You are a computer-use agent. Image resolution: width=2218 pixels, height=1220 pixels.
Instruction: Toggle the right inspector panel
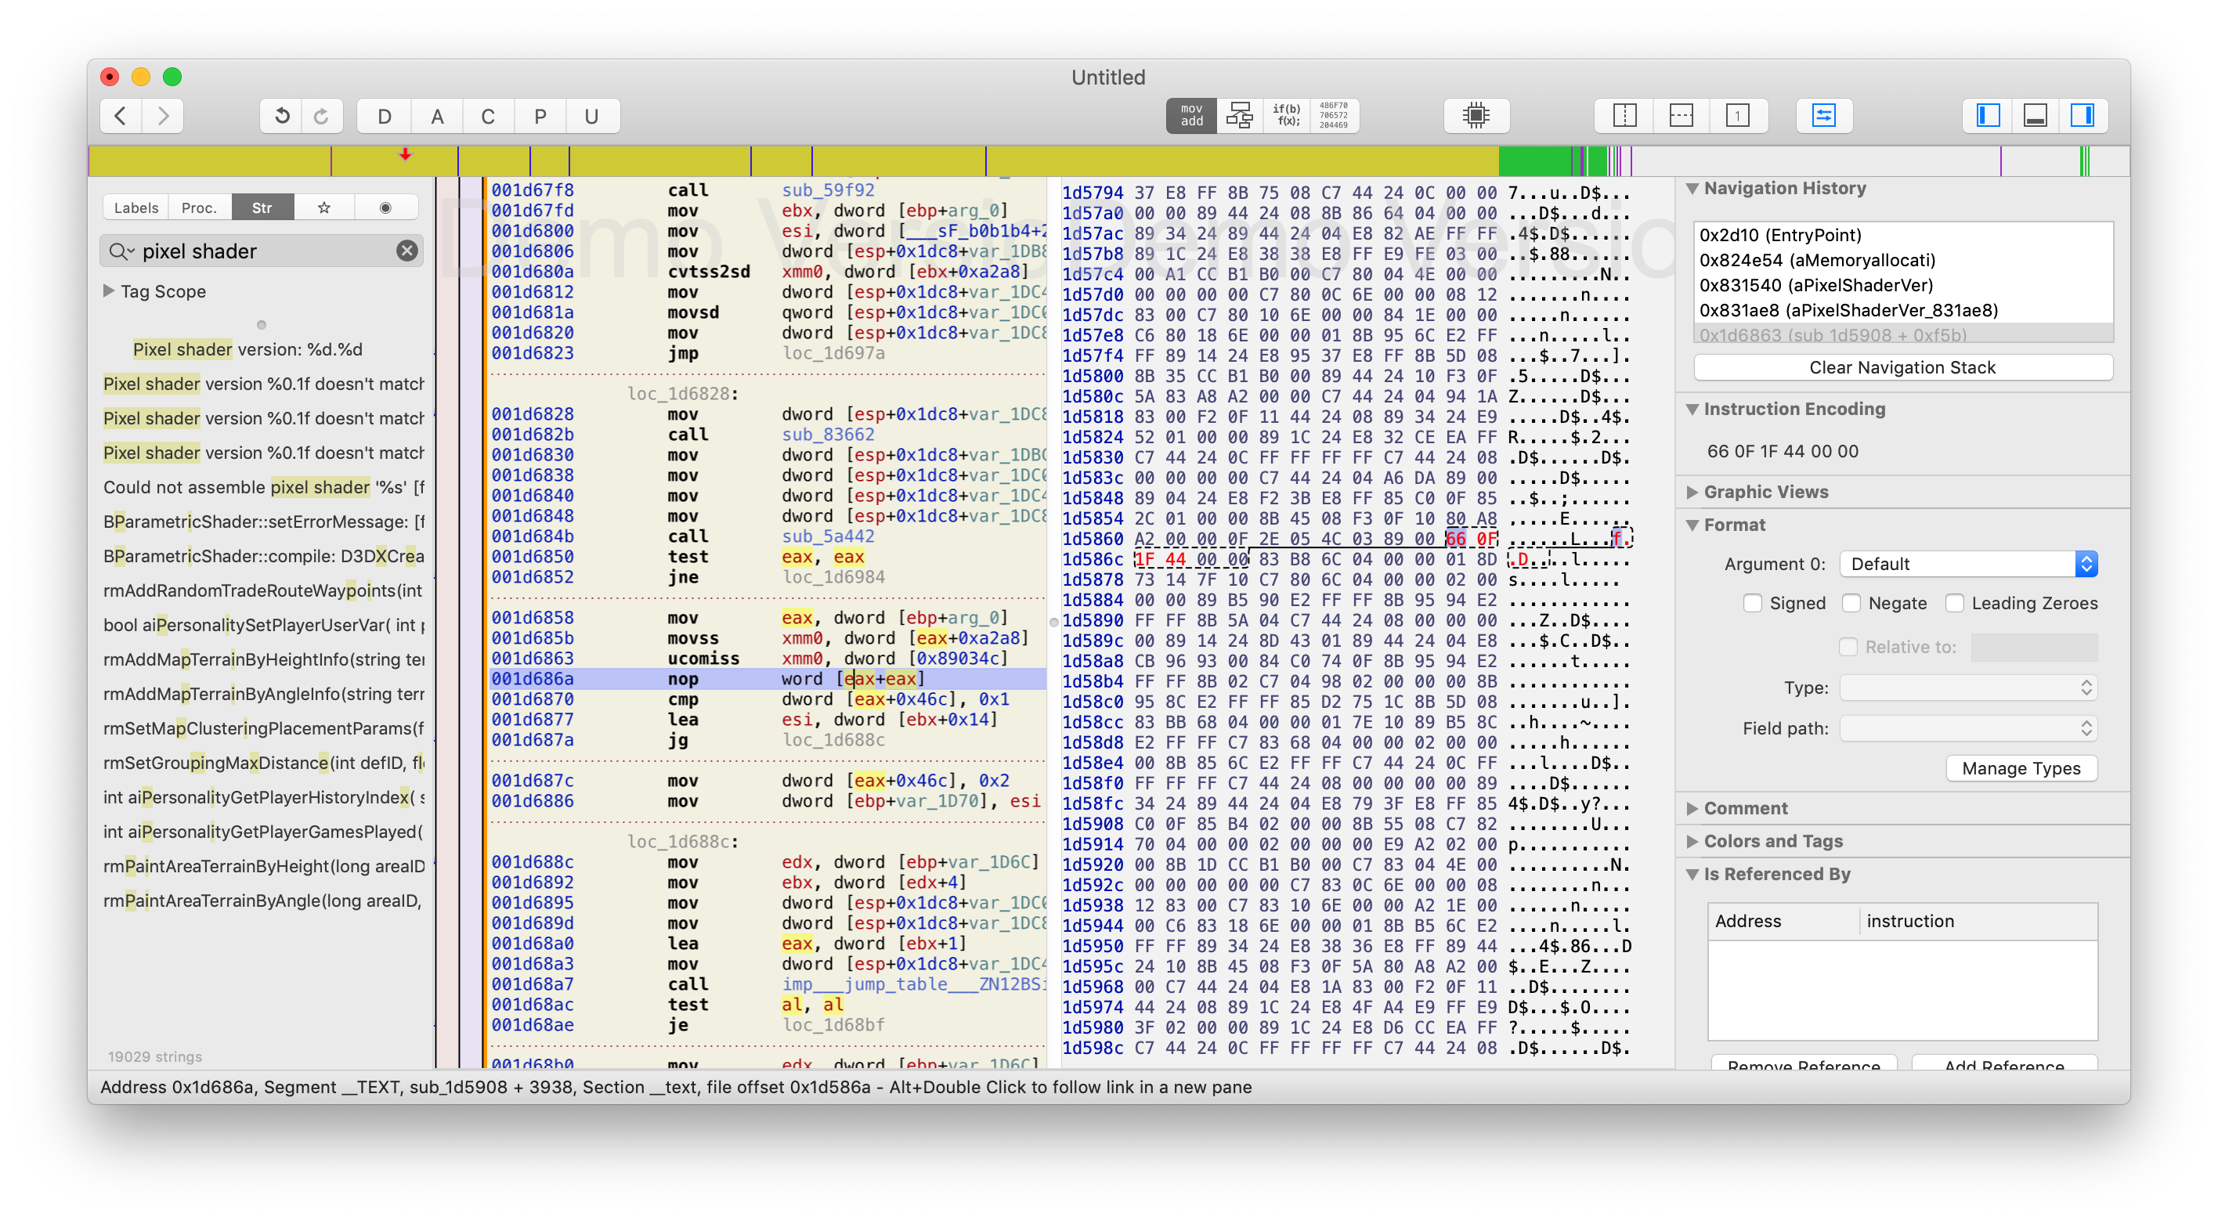pos(2082,115)
